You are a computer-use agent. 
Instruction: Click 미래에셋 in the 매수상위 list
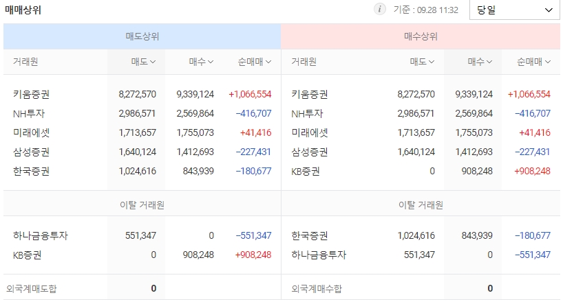[x=310, y=133]
